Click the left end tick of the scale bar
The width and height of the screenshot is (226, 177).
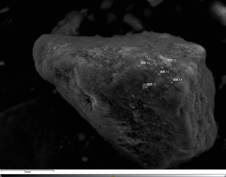(x=1, y=171)
